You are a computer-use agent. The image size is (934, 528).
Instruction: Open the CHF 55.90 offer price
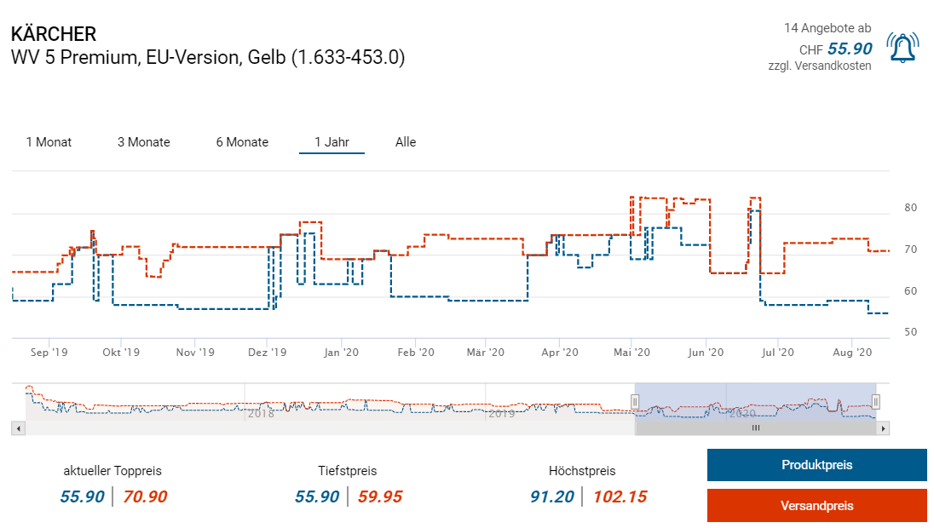[849, 49]
